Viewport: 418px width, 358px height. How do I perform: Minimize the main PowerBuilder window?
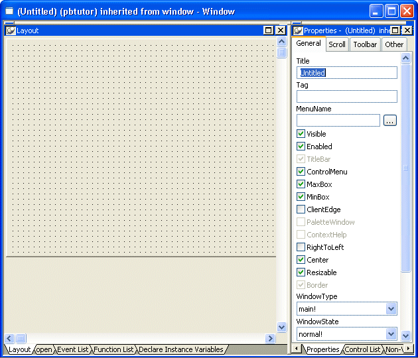tap(376, 11)
